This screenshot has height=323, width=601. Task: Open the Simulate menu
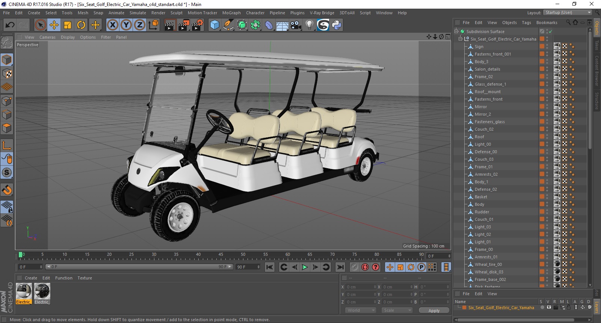(138, 13)
